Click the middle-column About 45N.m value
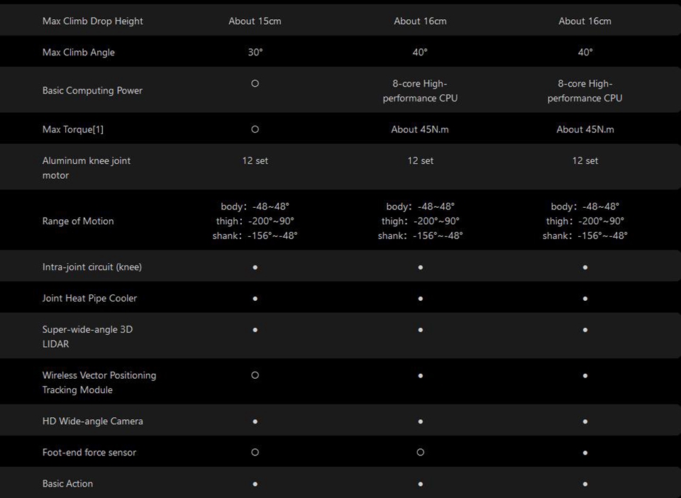This screenshot has width=681, height=498. (x=420, y=129)
